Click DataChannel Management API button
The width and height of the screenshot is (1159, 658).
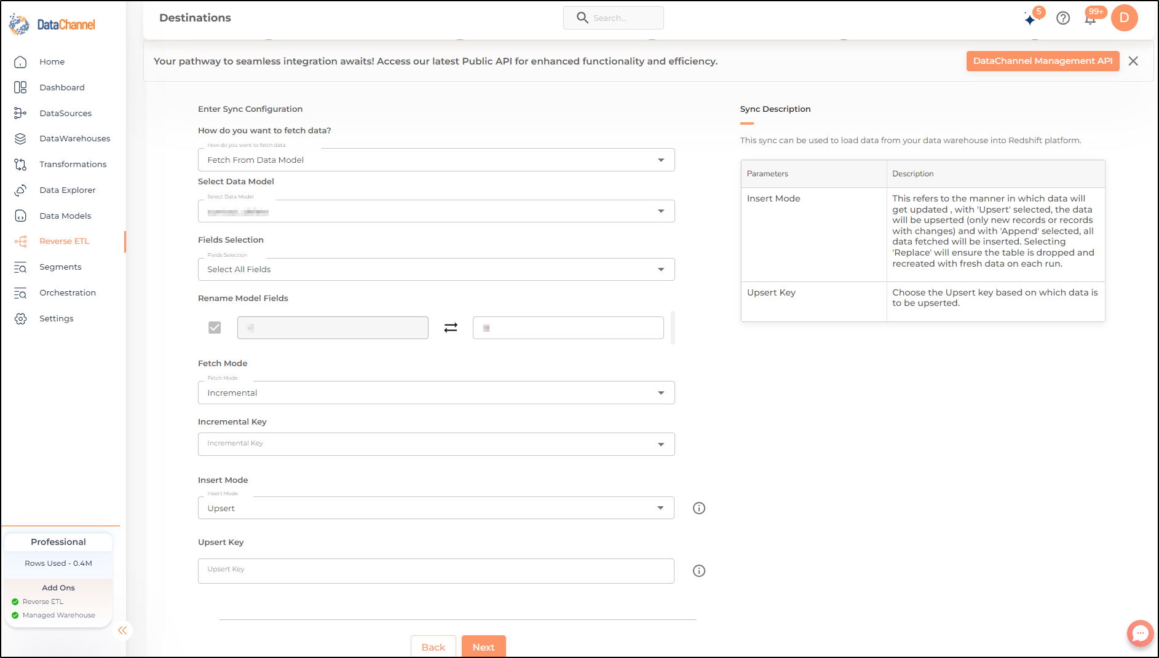[x=1043, y=61]
